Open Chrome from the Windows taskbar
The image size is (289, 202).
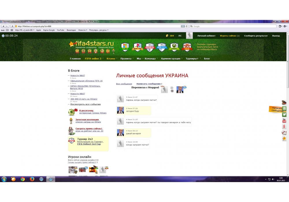tap(23, 179)
